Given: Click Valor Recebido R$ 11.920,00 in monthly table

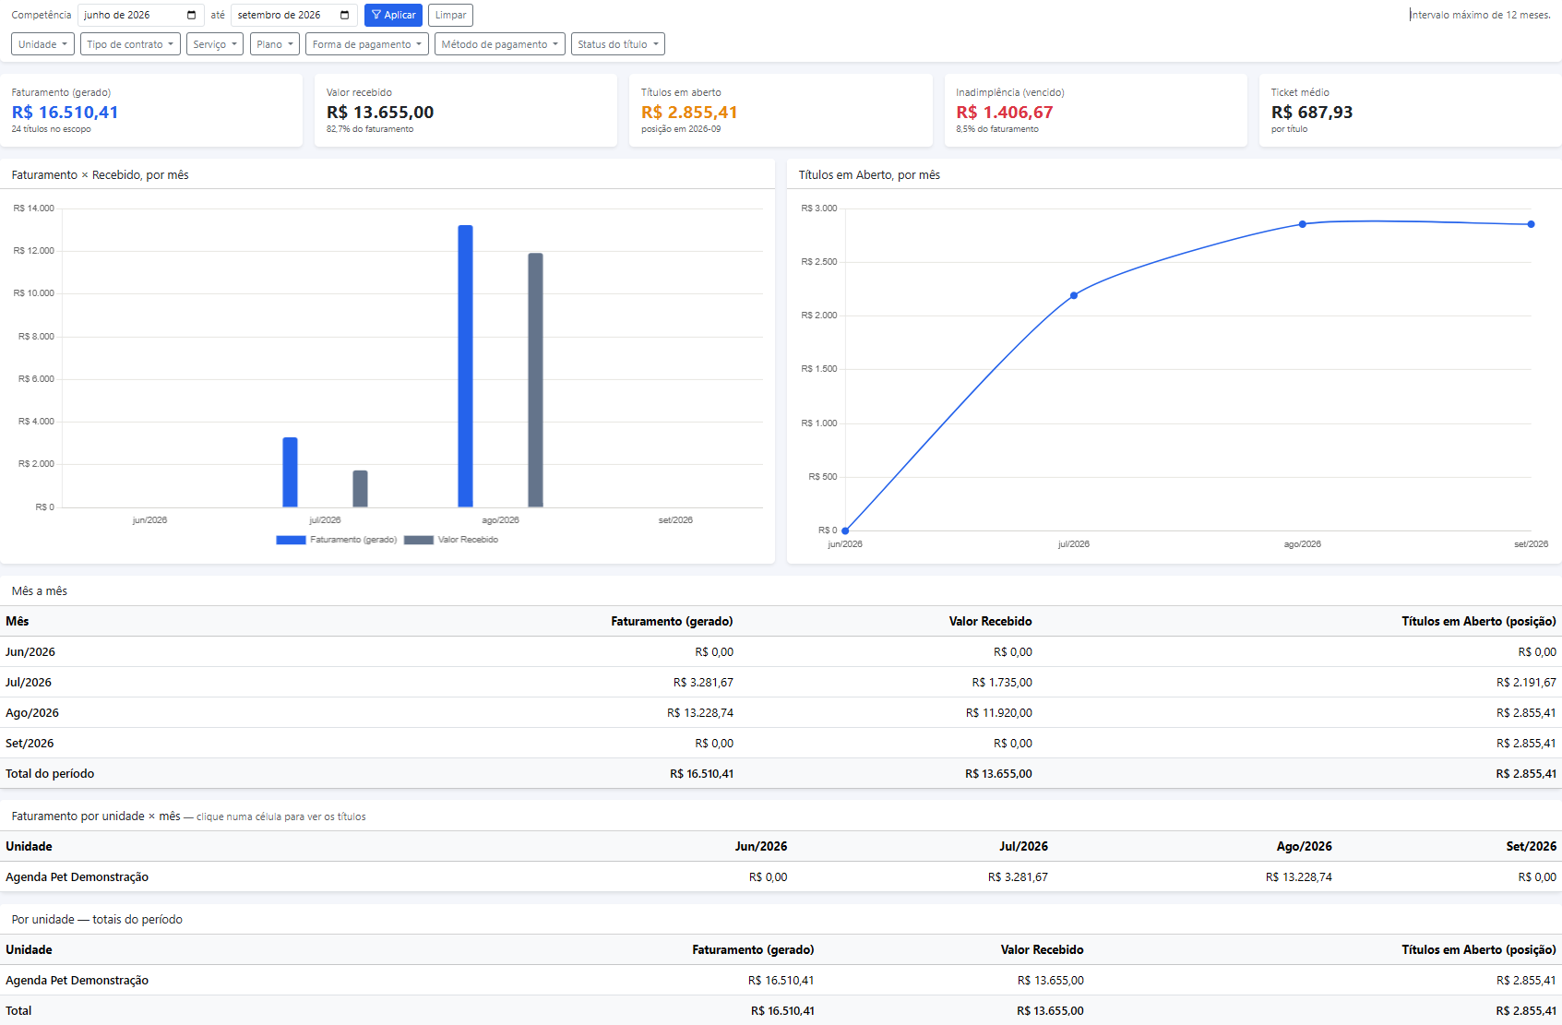Looking at the screenshot, I should [999, 713].
